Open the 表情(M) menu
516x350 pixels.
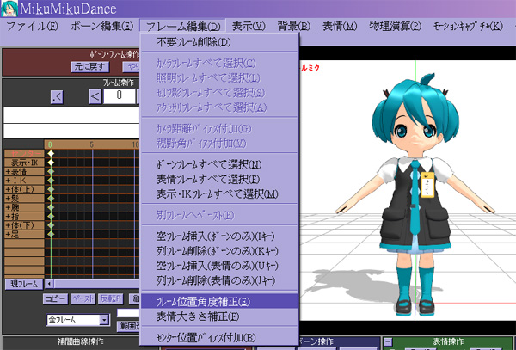340,26
